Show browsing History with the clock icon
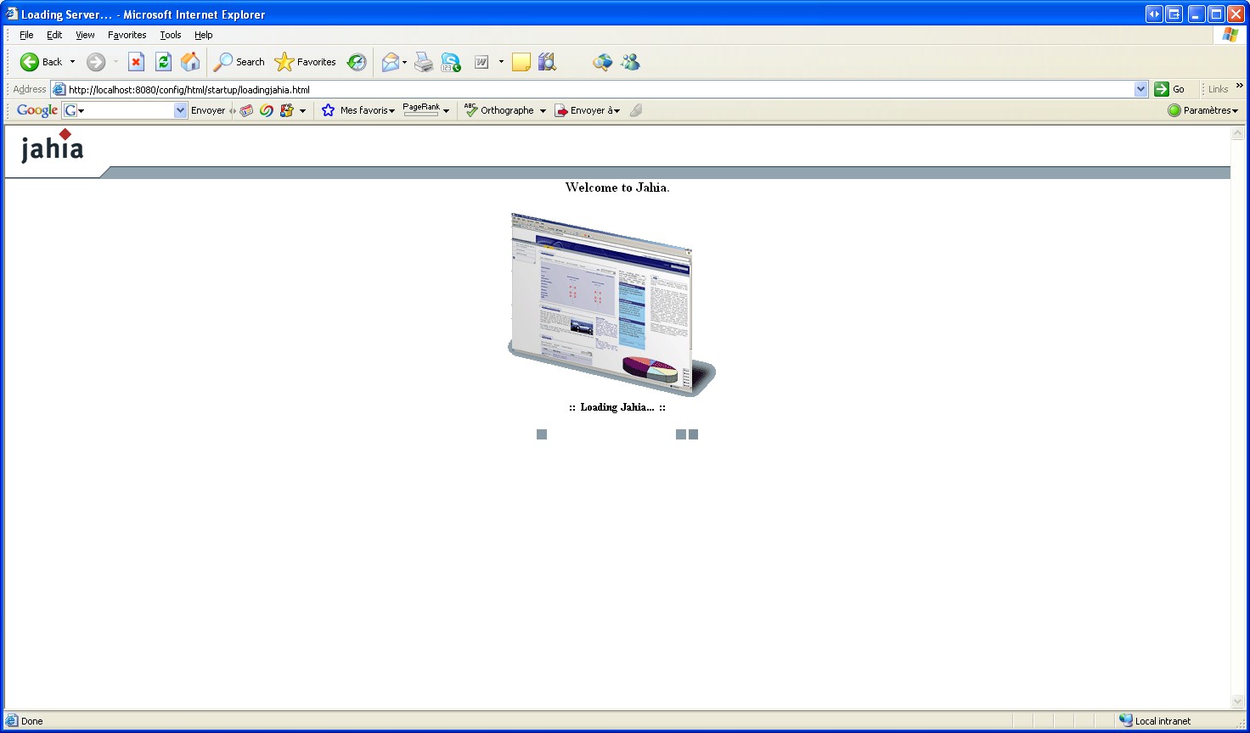Viewport: 1250px width, 733px height. [x=357, y=62]
